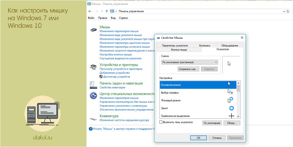Click the Mouse icon in Control Panel

[94, 30]
